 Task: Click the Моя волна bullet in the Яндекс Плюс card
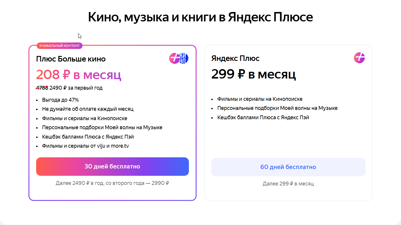tap(277, 108)
